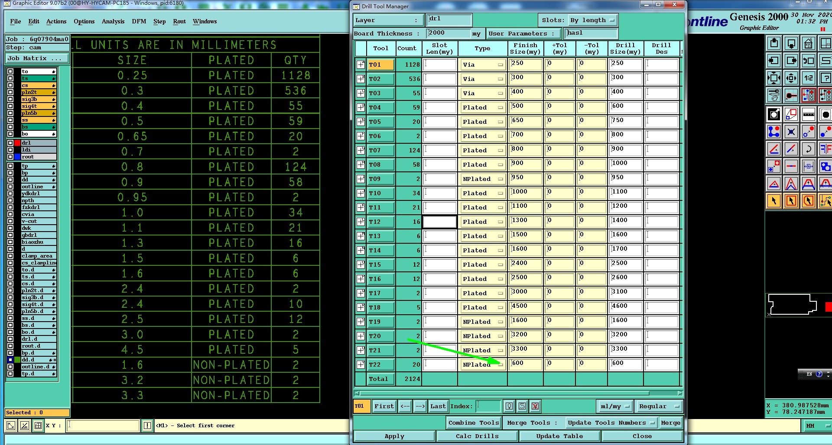832x445 pixels.
Task: Click the Pan Left arrow icon
Action: (774, 61)
